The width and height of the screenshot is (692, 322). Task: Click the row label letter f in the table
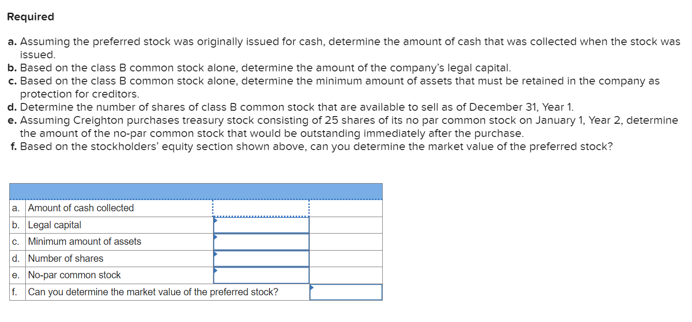14,292
